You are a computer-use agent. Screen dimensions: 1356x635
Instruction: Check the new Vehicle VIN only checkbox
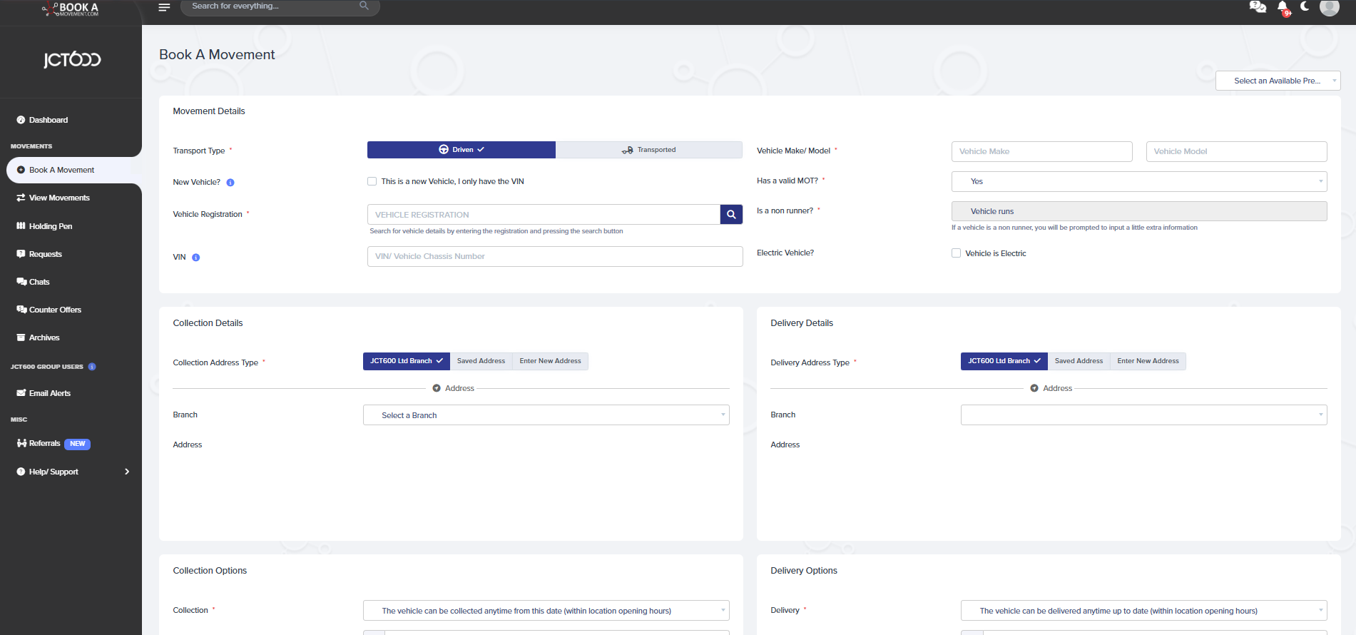coord(372,181)
